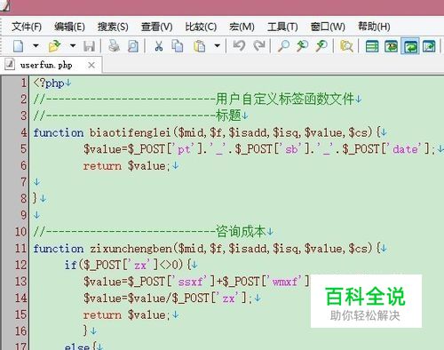Click the Print icon
Viewport: 444px width, 350px height.
pyautogui.click(x=114, y=46)
